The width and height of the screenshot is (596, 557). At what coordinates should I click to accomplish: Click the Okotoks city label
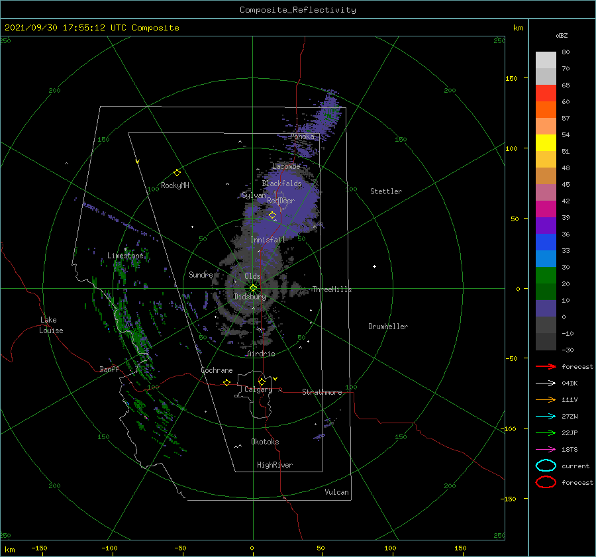[265, 442]
